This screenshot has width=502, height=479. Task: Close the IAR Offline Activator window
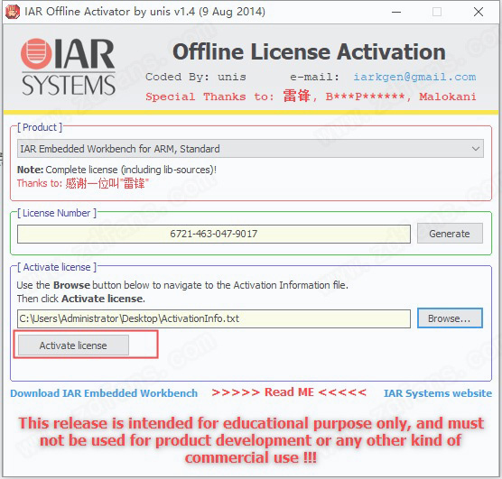(479, 12)
